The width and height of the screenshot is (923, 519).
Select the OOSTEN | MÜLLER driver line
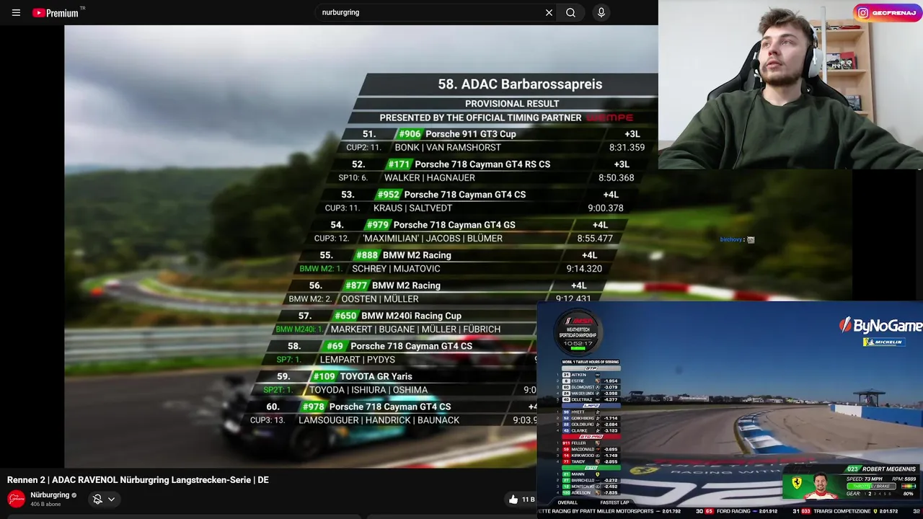(379, 299)
